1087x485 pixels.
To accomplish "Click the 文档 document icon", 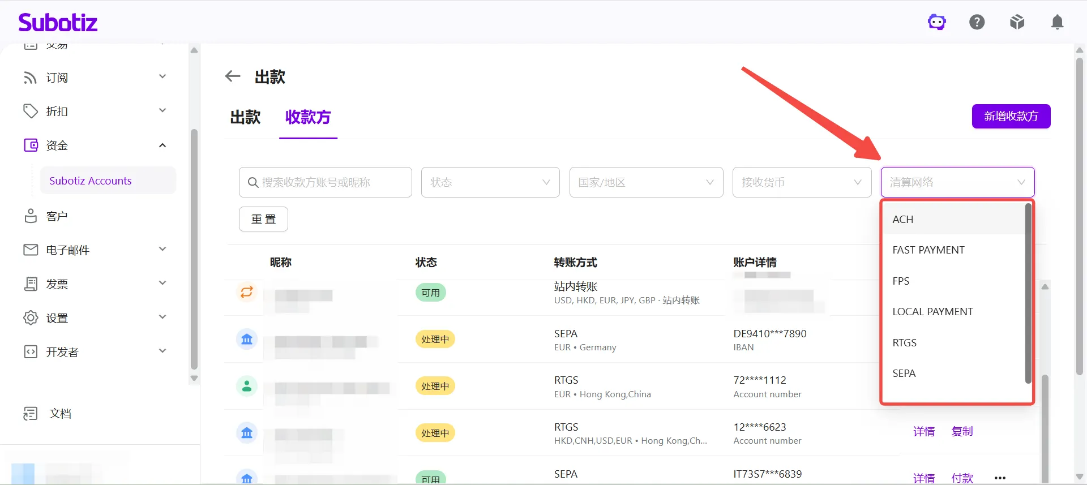I will 31,414.
